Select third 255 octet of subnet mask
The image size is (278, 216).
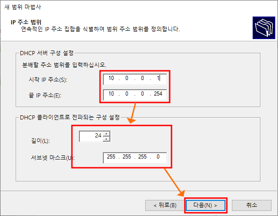click(142, 157)
